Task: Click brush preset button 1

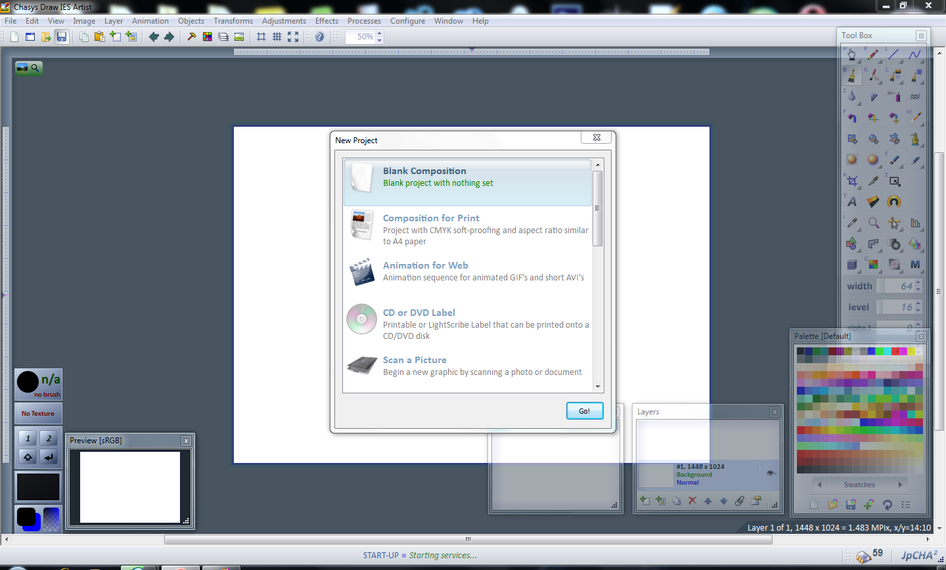Action: click(28, 438)
